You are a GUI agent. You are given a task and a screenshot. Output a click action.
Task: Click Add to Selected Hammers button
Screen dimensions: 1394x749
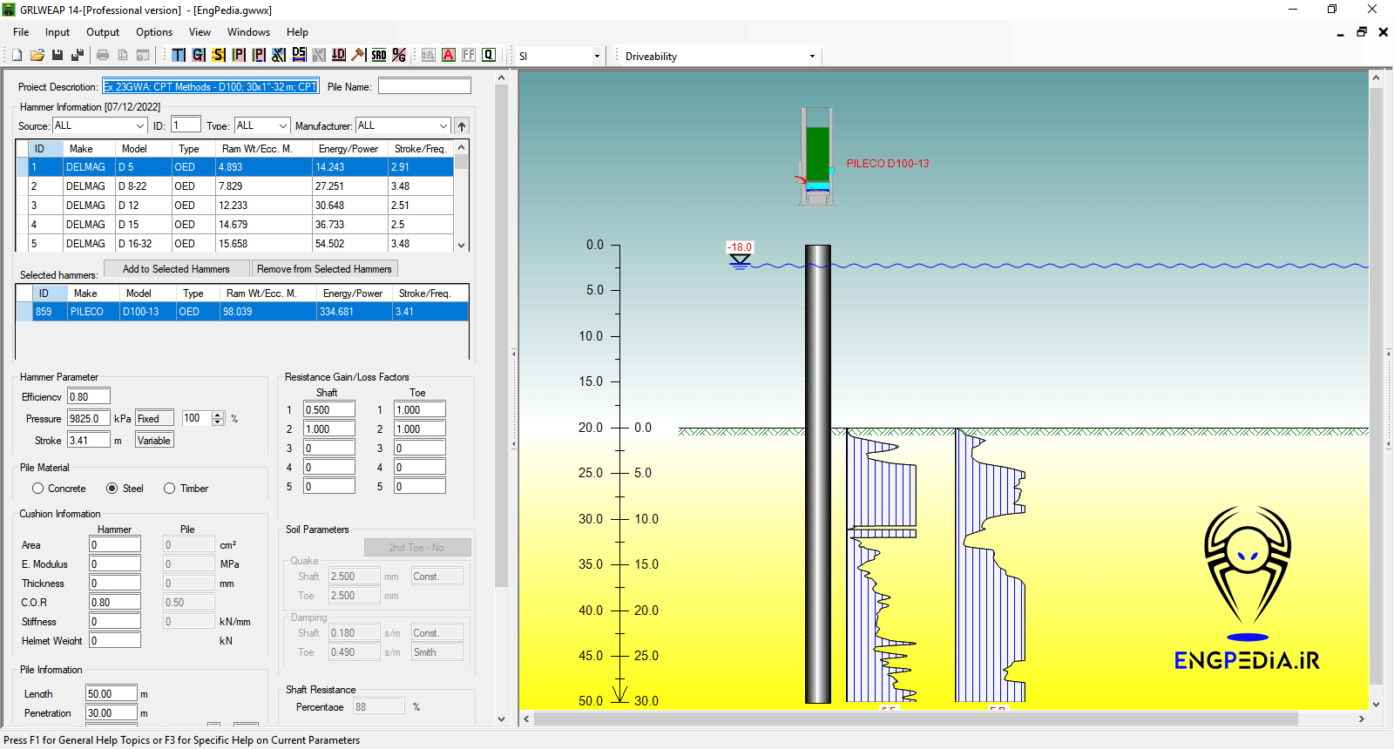(x=176, y=269)
